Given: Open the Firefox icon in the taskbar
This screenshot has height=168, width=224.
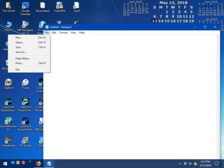Looking at the screenshot, I should tap(39, 164).
